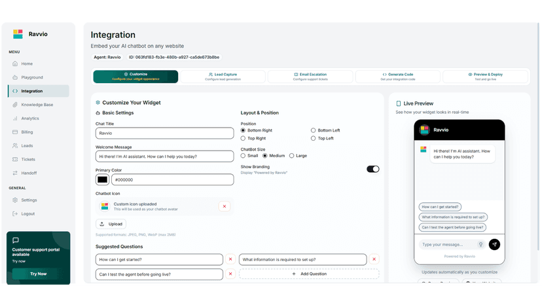This screenshot has width=542, height=305.
Task: Click 'Powered by Ravvio' in preview
Action: (460, 257)
